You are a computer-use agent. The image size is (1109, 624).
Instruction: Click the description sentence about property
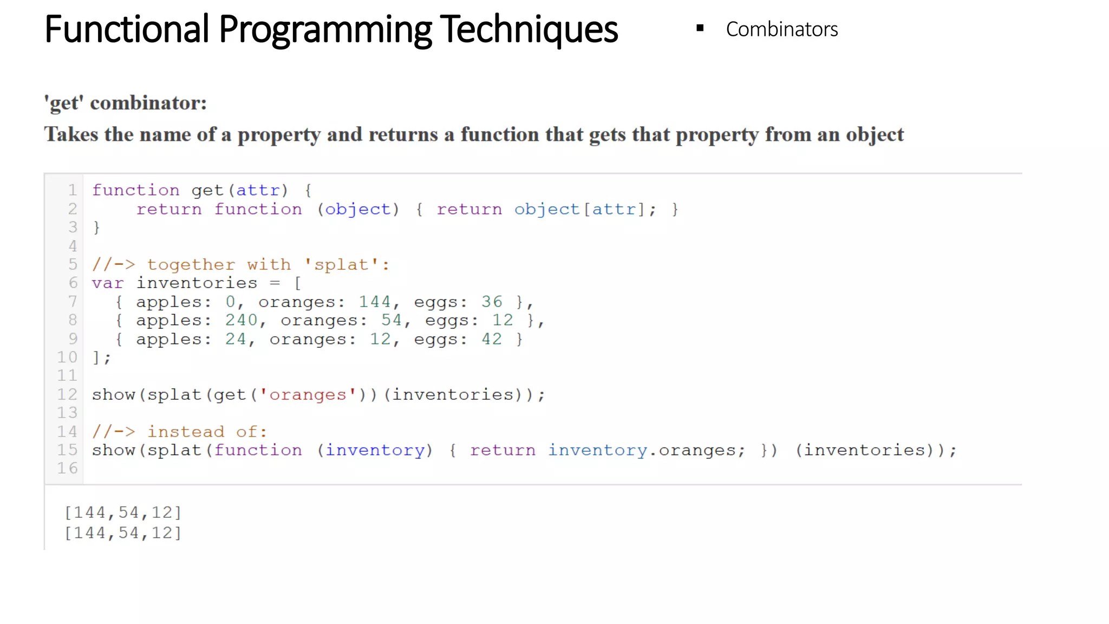474,134
